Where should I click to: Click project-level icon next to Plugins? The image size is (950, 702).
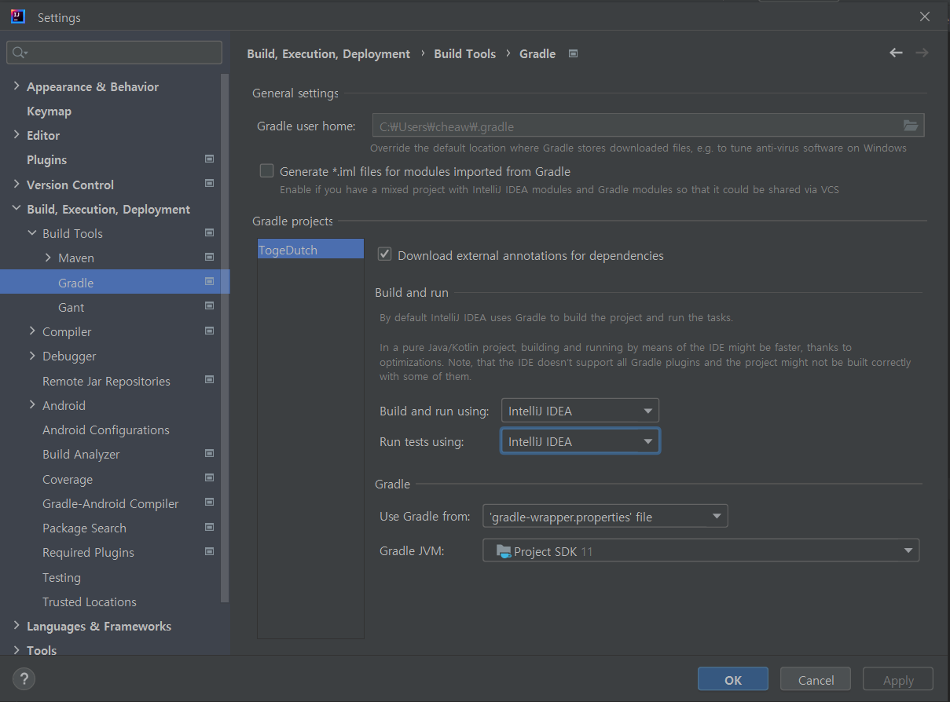pos(209,159)
